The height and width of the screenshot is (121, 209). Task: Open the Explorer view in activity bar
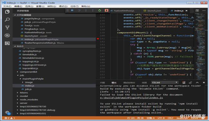[7, 12]
